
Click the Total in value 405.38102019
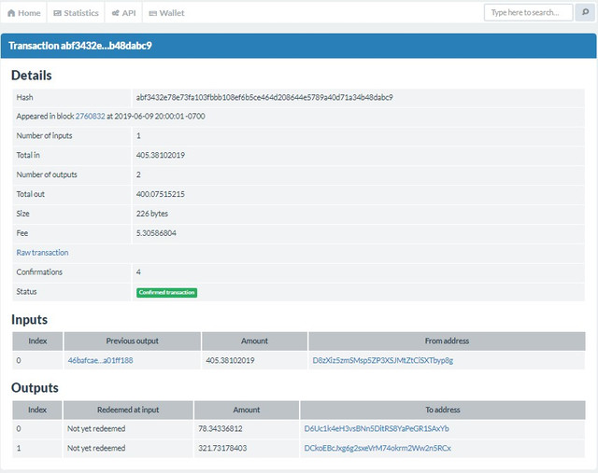(x=160, y=155)
